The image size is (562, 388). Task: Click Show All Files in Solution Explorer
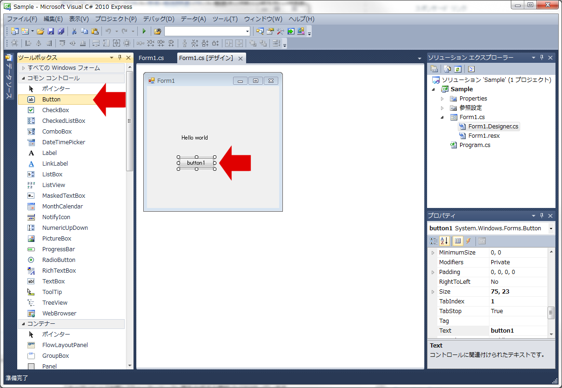click(x=447, y=69)
